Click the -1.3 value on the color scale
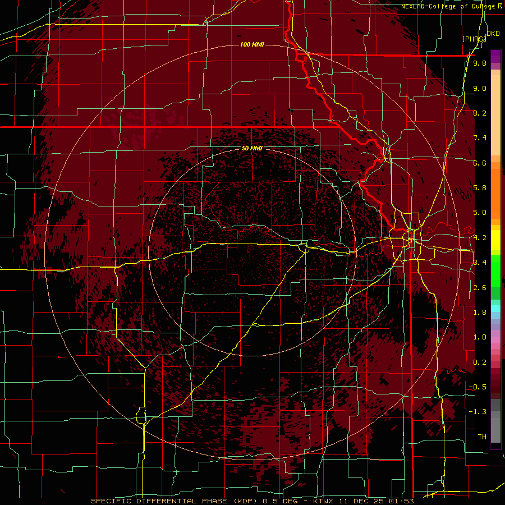This screenshot has height=505, width=505. [478, 412]
